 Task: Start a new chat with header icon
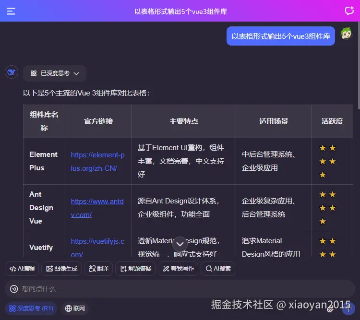coord(349,11)
